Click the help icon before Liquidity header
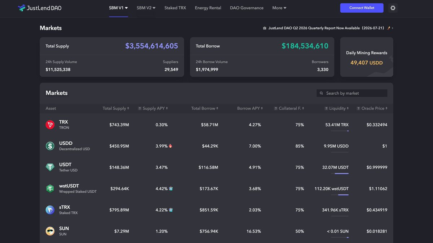This screenshot has height=243, width=433. click(326, 108)
